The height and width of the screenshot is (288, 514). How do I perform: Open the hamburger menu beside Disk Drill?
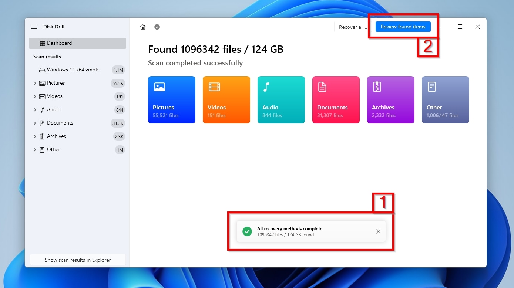click(34, 27)
